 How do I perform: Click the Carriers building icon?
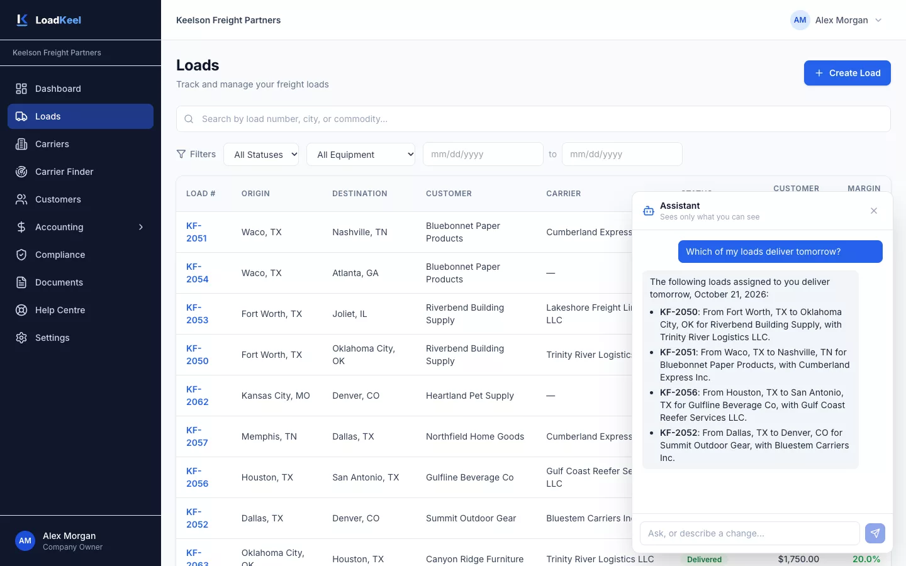21,144
